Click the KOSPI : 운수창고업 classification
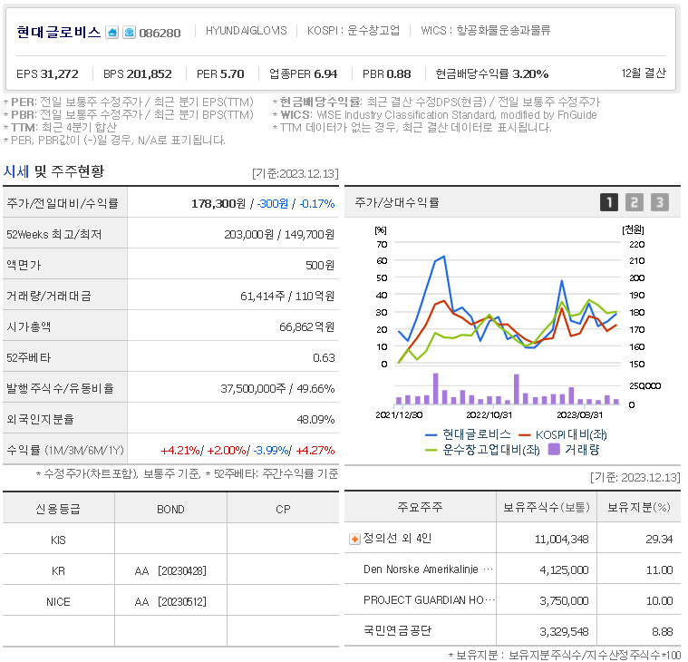The image size is (688, 662). (354, 30)
